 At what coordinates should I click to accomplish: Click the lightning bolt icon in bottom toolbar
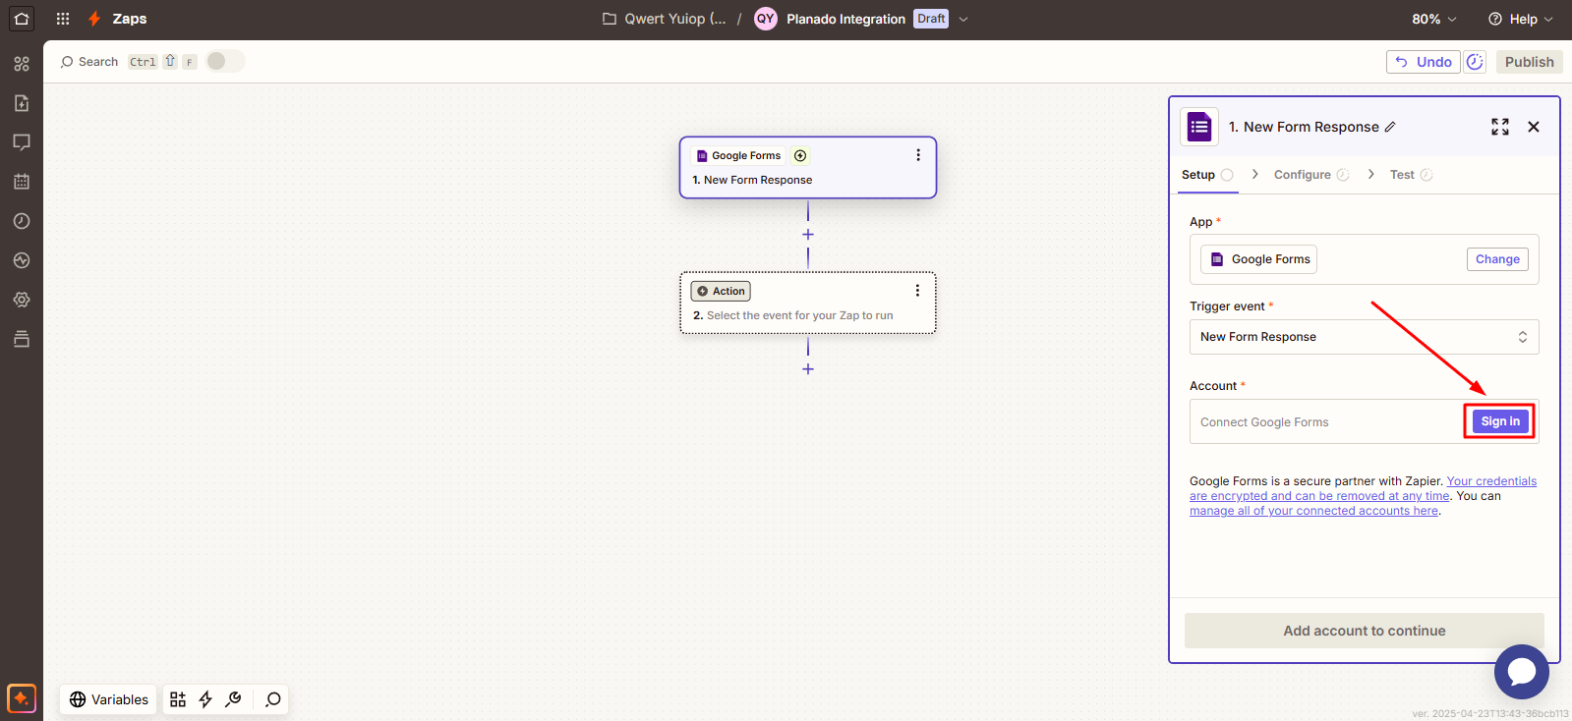click(x=205, y=699)
